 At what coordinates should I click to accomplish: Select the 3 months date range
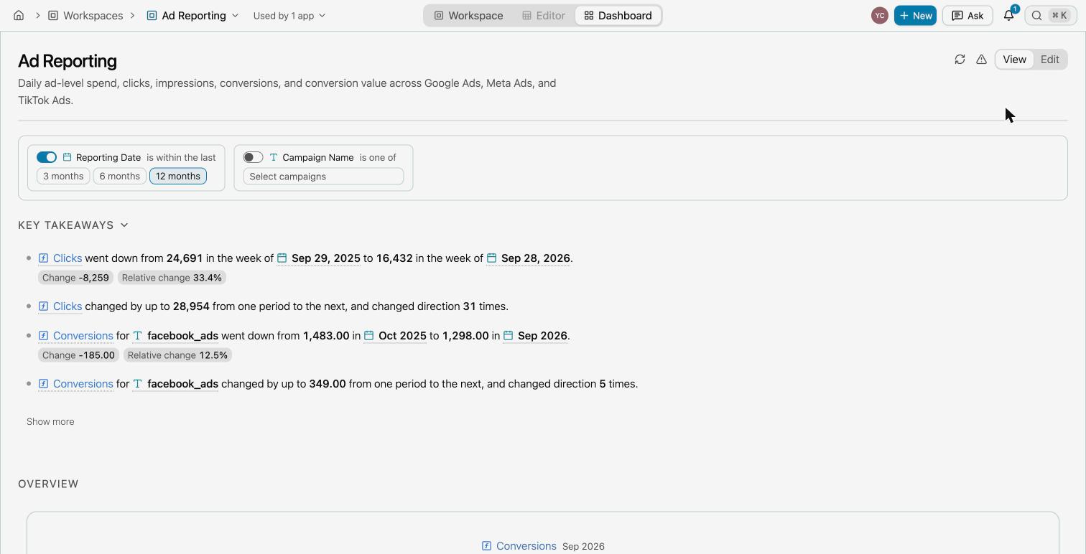[x=63, y=176]
